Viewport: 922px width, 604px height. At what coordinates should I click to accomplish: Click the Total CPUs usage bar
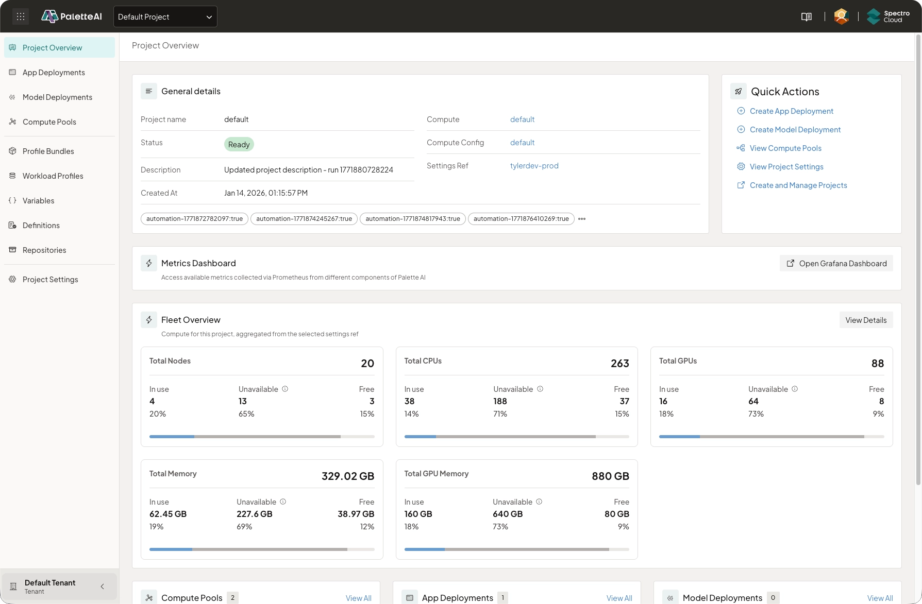coord(516,437)
